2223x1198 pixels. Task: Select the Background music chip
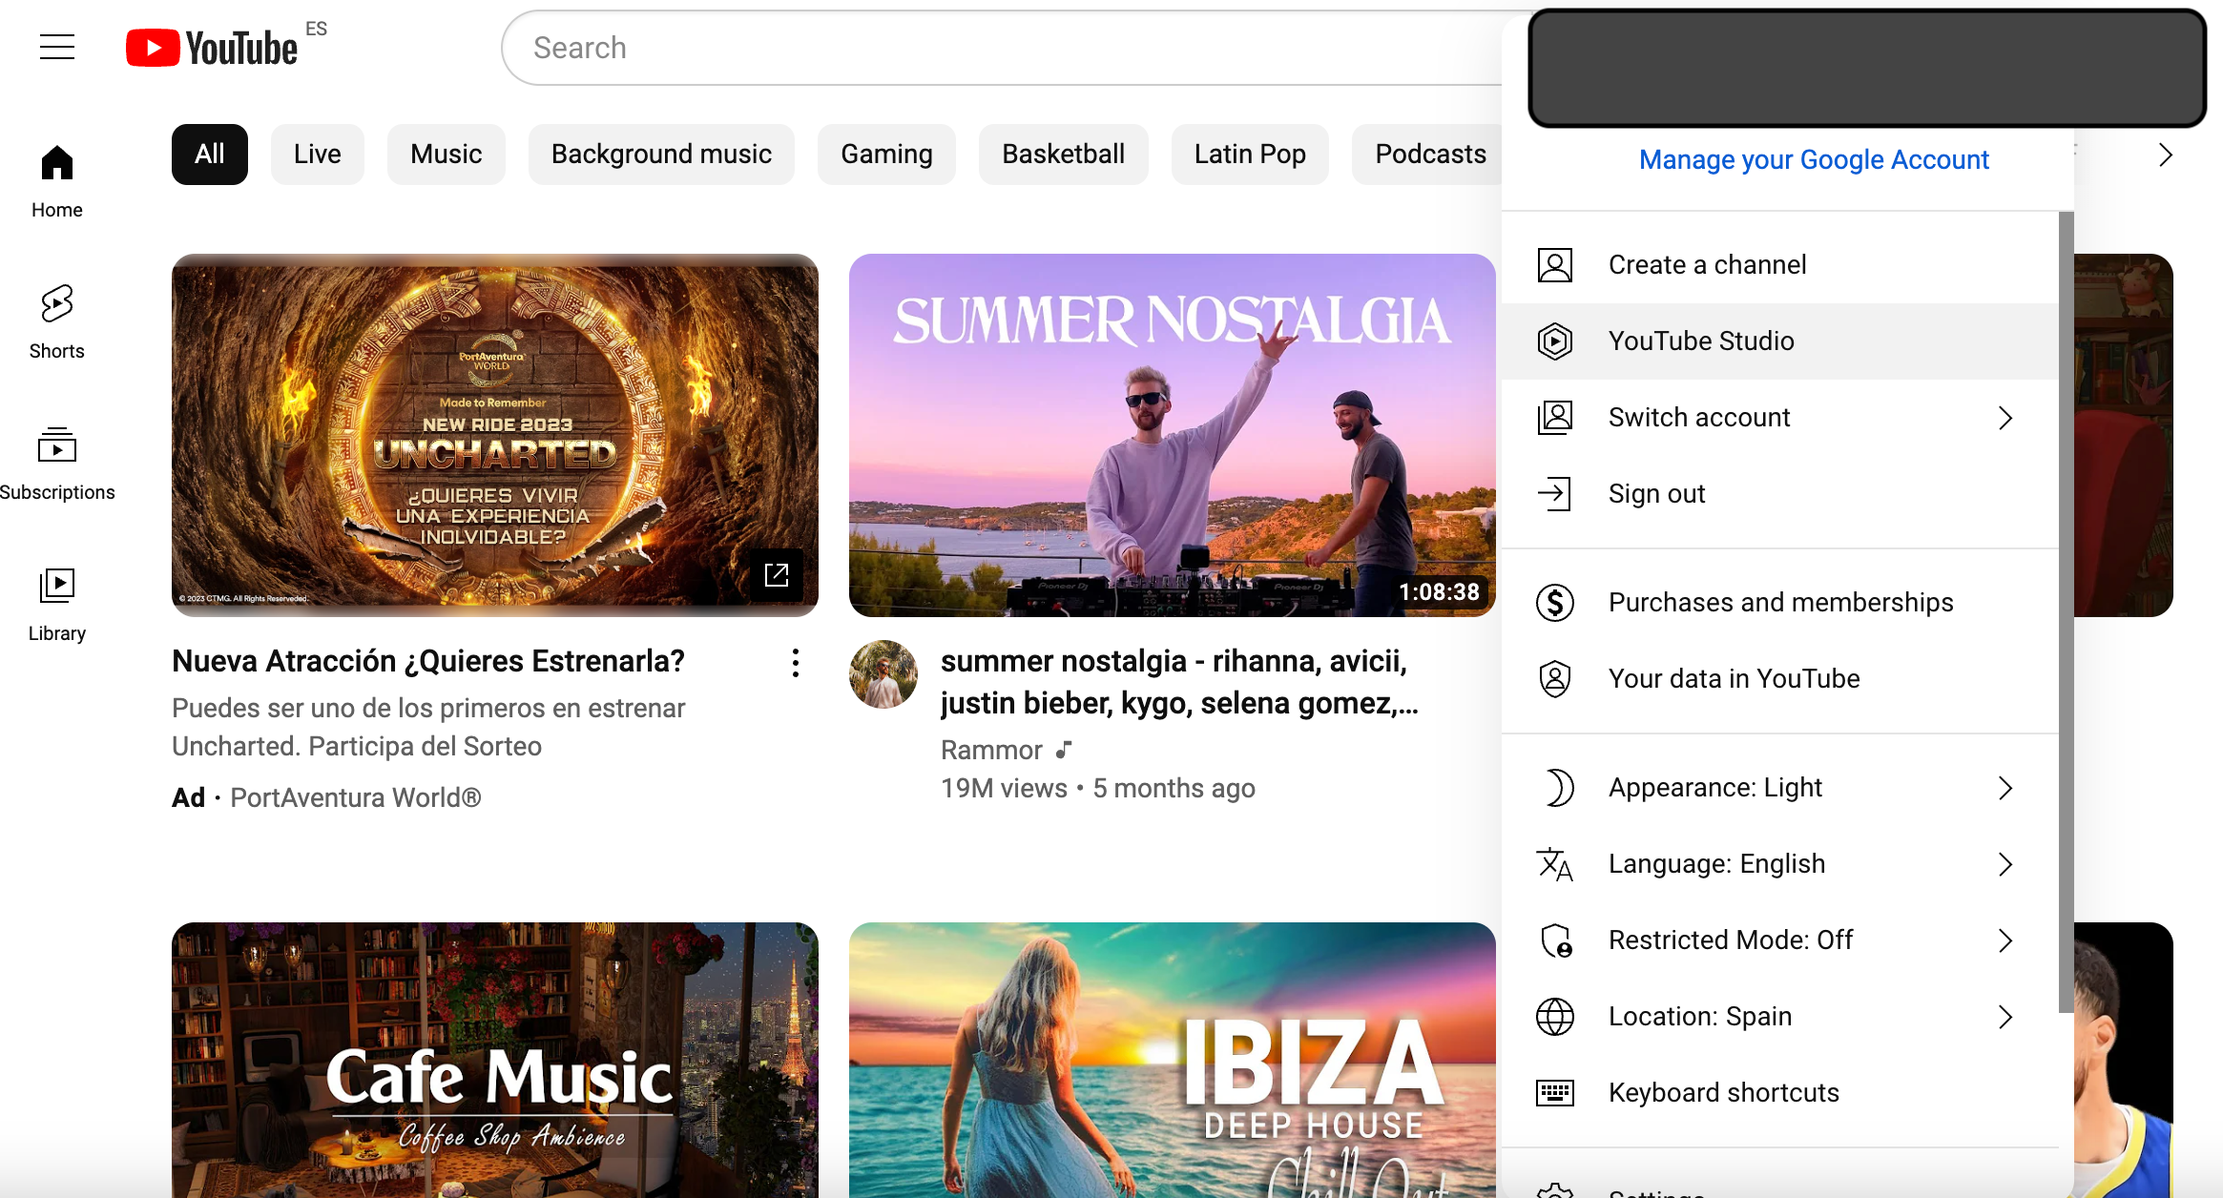coord(661,155)
